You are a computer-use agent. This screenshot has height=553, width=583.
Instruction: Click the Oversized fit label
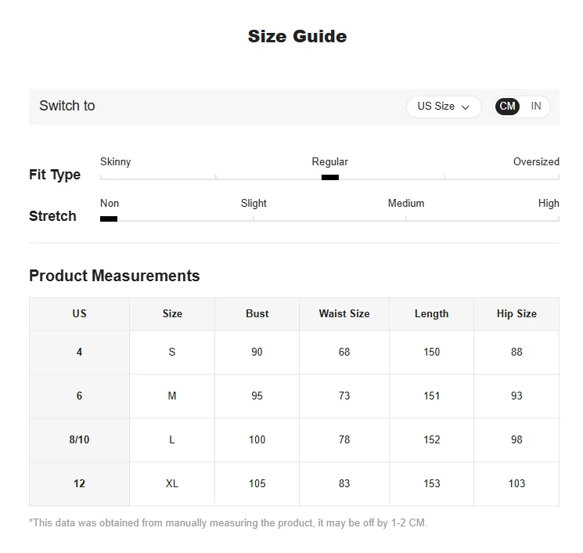[x=536, y=162]
